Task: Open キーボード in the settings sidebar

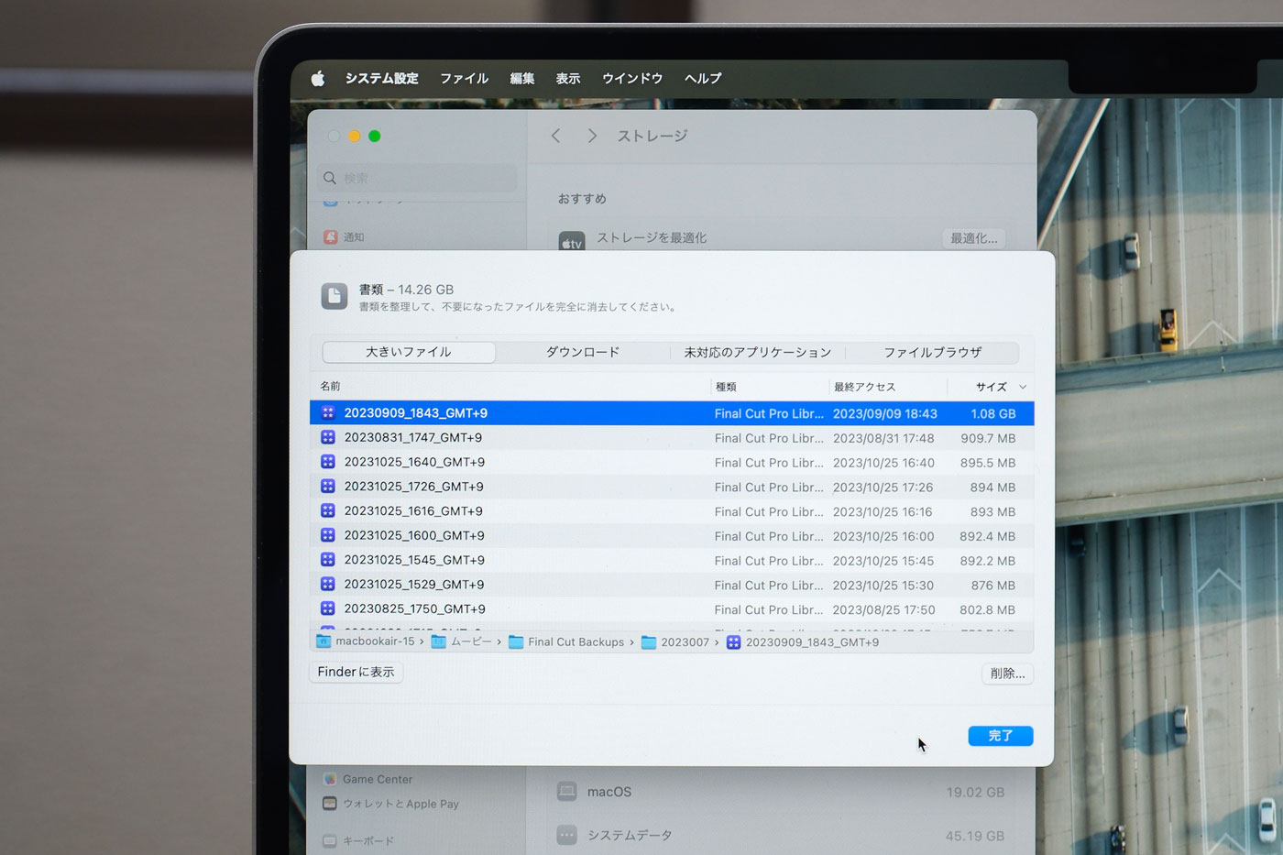Action: [x=358, y=840]
